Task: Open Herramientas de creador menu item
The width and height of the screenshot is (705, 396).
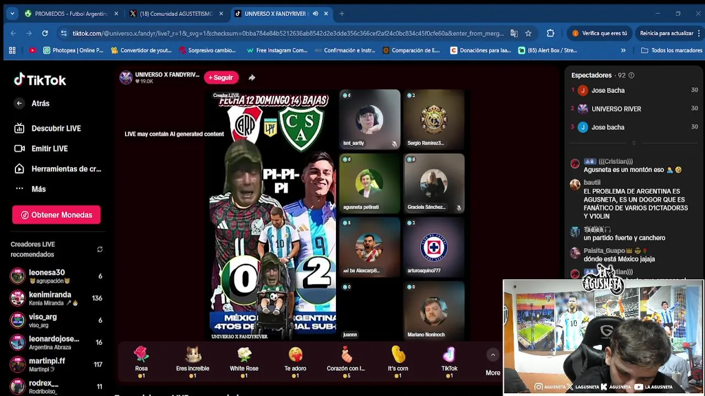Action: coord(58,169)
